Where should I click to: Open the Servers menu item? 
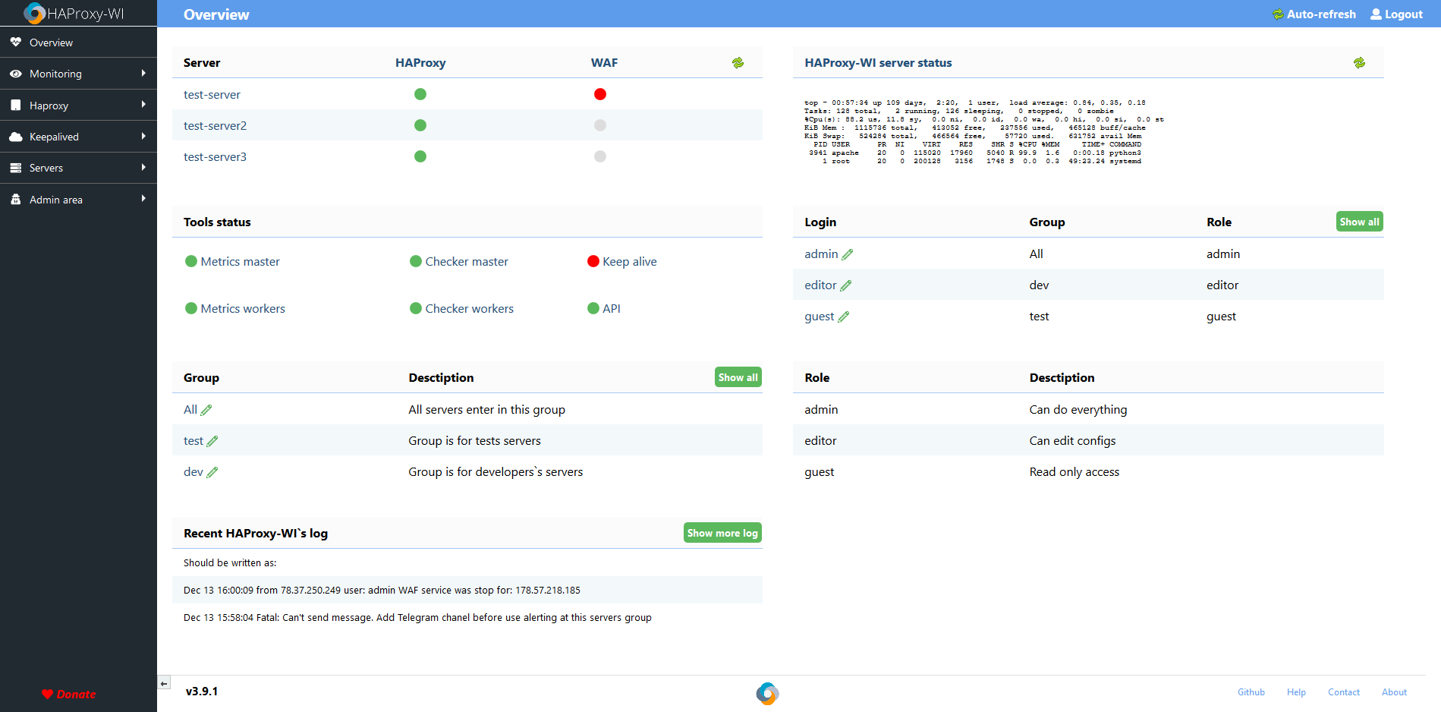[x=78, y=168]
